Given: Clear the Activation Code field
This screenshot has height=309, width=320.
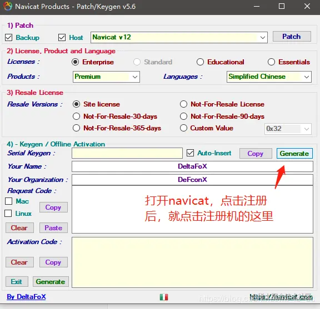Looking at the screenshot, I should click(19, 262).
